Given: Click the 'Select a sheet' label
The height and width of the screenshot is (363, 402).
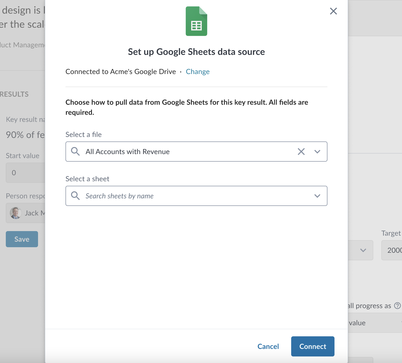Looking at the screenshot, I should click(87, 179).
